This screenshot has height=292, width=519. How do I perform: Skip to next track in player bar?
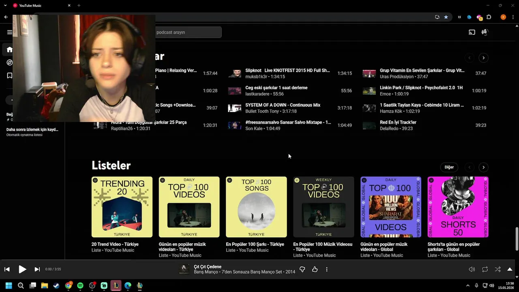(x=37, y=269)
